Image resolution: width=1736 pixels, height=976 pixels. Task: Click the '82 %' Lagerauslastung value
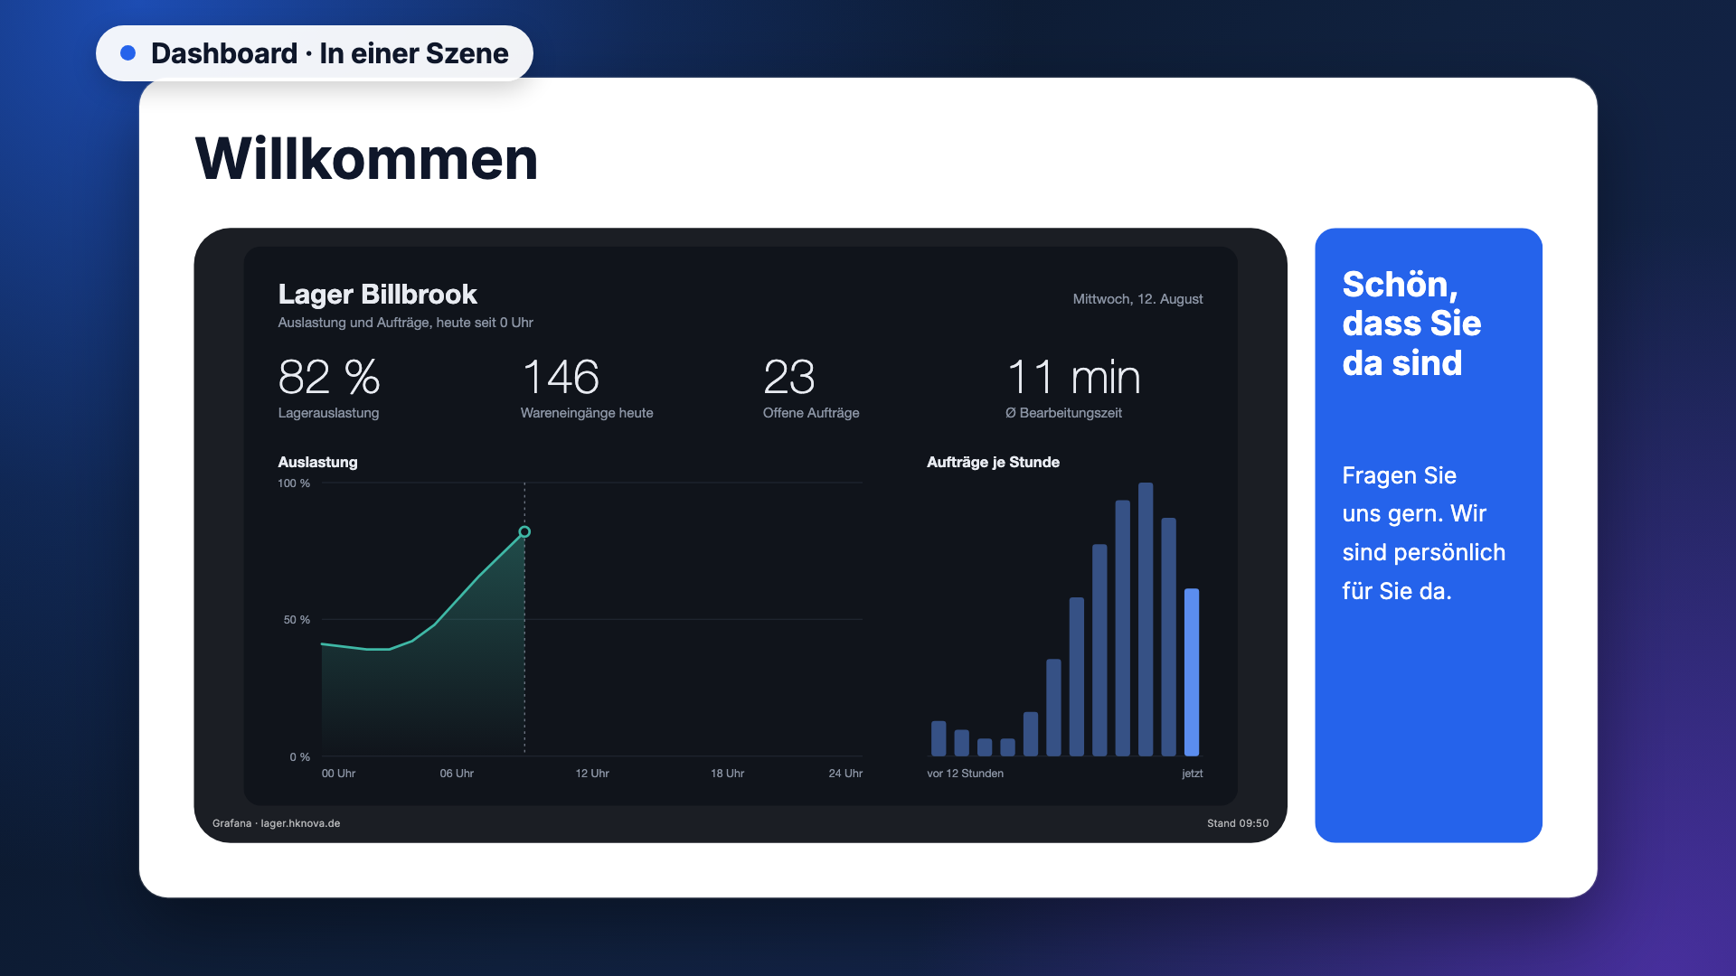329,377
